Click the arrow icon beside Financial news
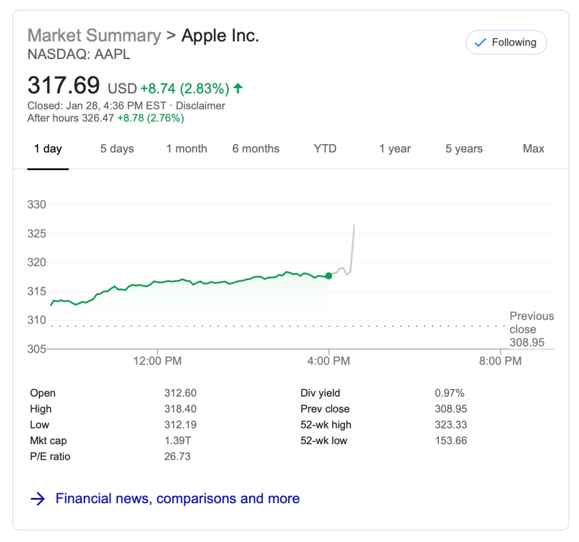The image size is (579, 542). pyautogui.click(x=38, y=499)
